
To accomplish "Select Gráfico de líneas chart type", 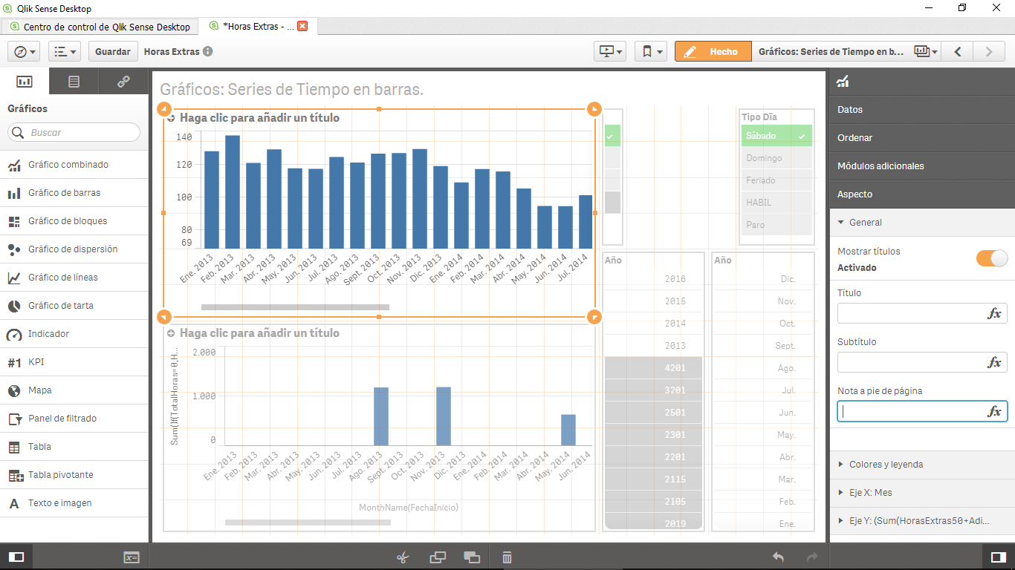I will 74,278.
